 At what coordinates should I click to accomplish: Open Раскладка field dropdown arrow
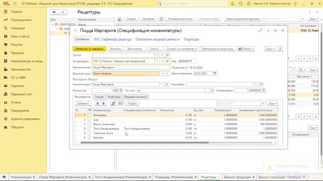pos(256,84)
